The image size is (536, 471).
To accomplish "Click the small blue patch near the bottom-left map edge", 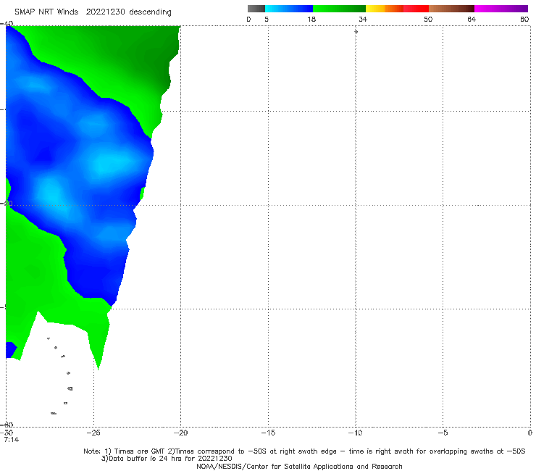I will [11, 349].
